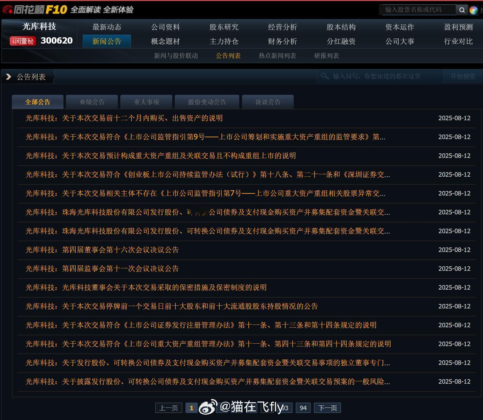Open announcement 关于本次交易前十二个月内购买、出售资产的说明
Viewport: 483px width, 420px height.
click(124, 118)
